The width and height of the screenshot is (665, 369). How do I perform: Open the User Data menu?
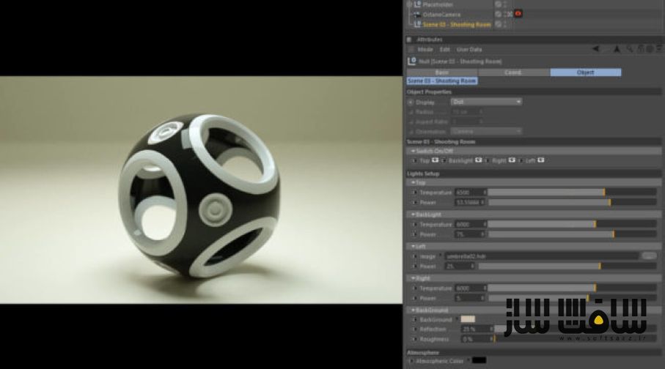pos(469,50)
